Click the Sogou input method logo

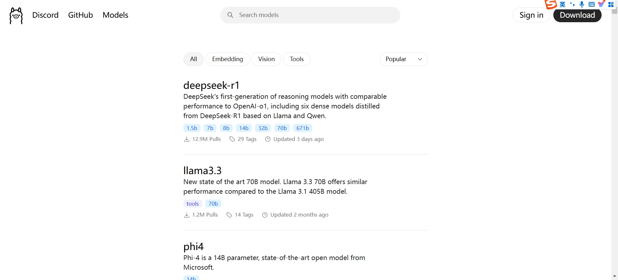pos(551,4)
